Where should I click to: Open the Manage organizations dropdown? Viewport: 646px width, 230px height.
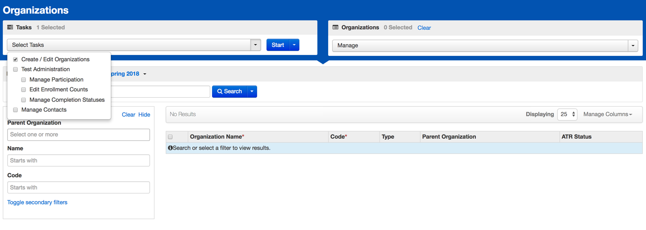coord(633,45)
